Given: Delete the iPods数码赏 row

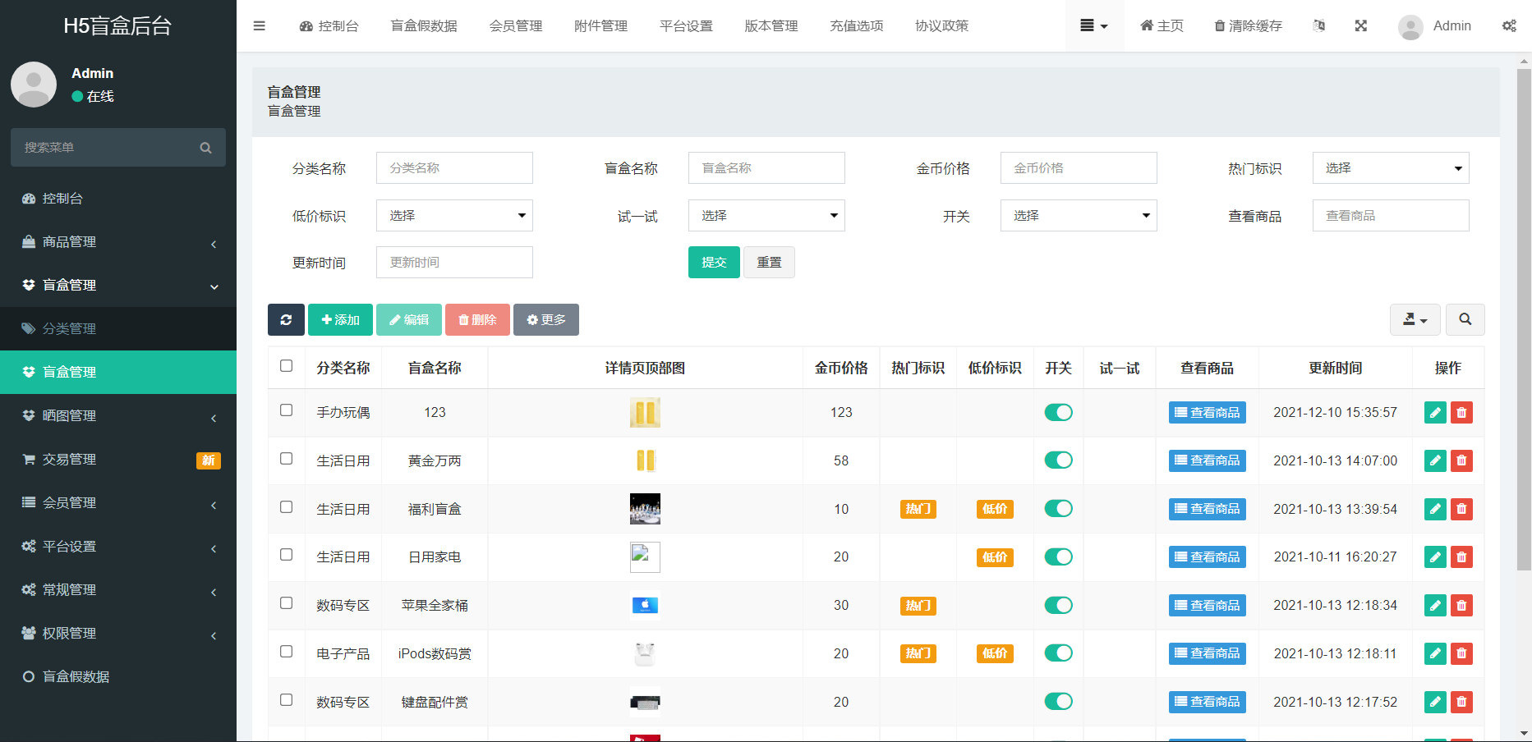Looking at the screenshot, I should coord(1461,653).
